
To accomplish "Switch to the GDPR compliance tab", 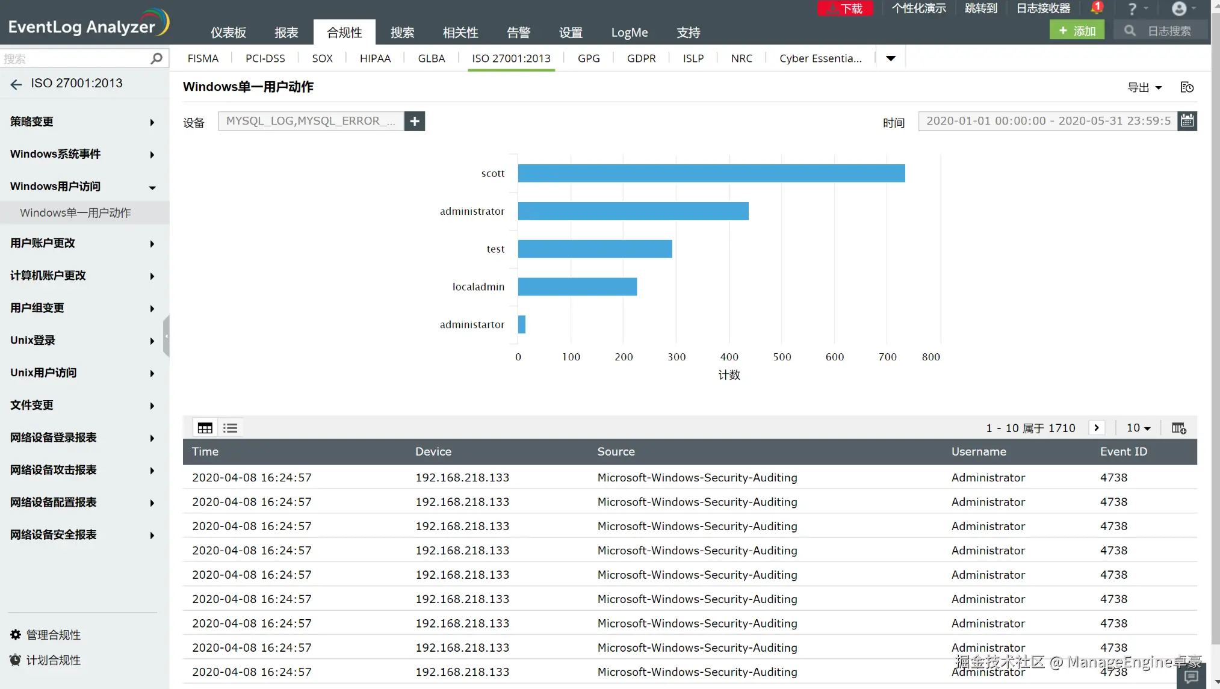I will coord(641,58).
